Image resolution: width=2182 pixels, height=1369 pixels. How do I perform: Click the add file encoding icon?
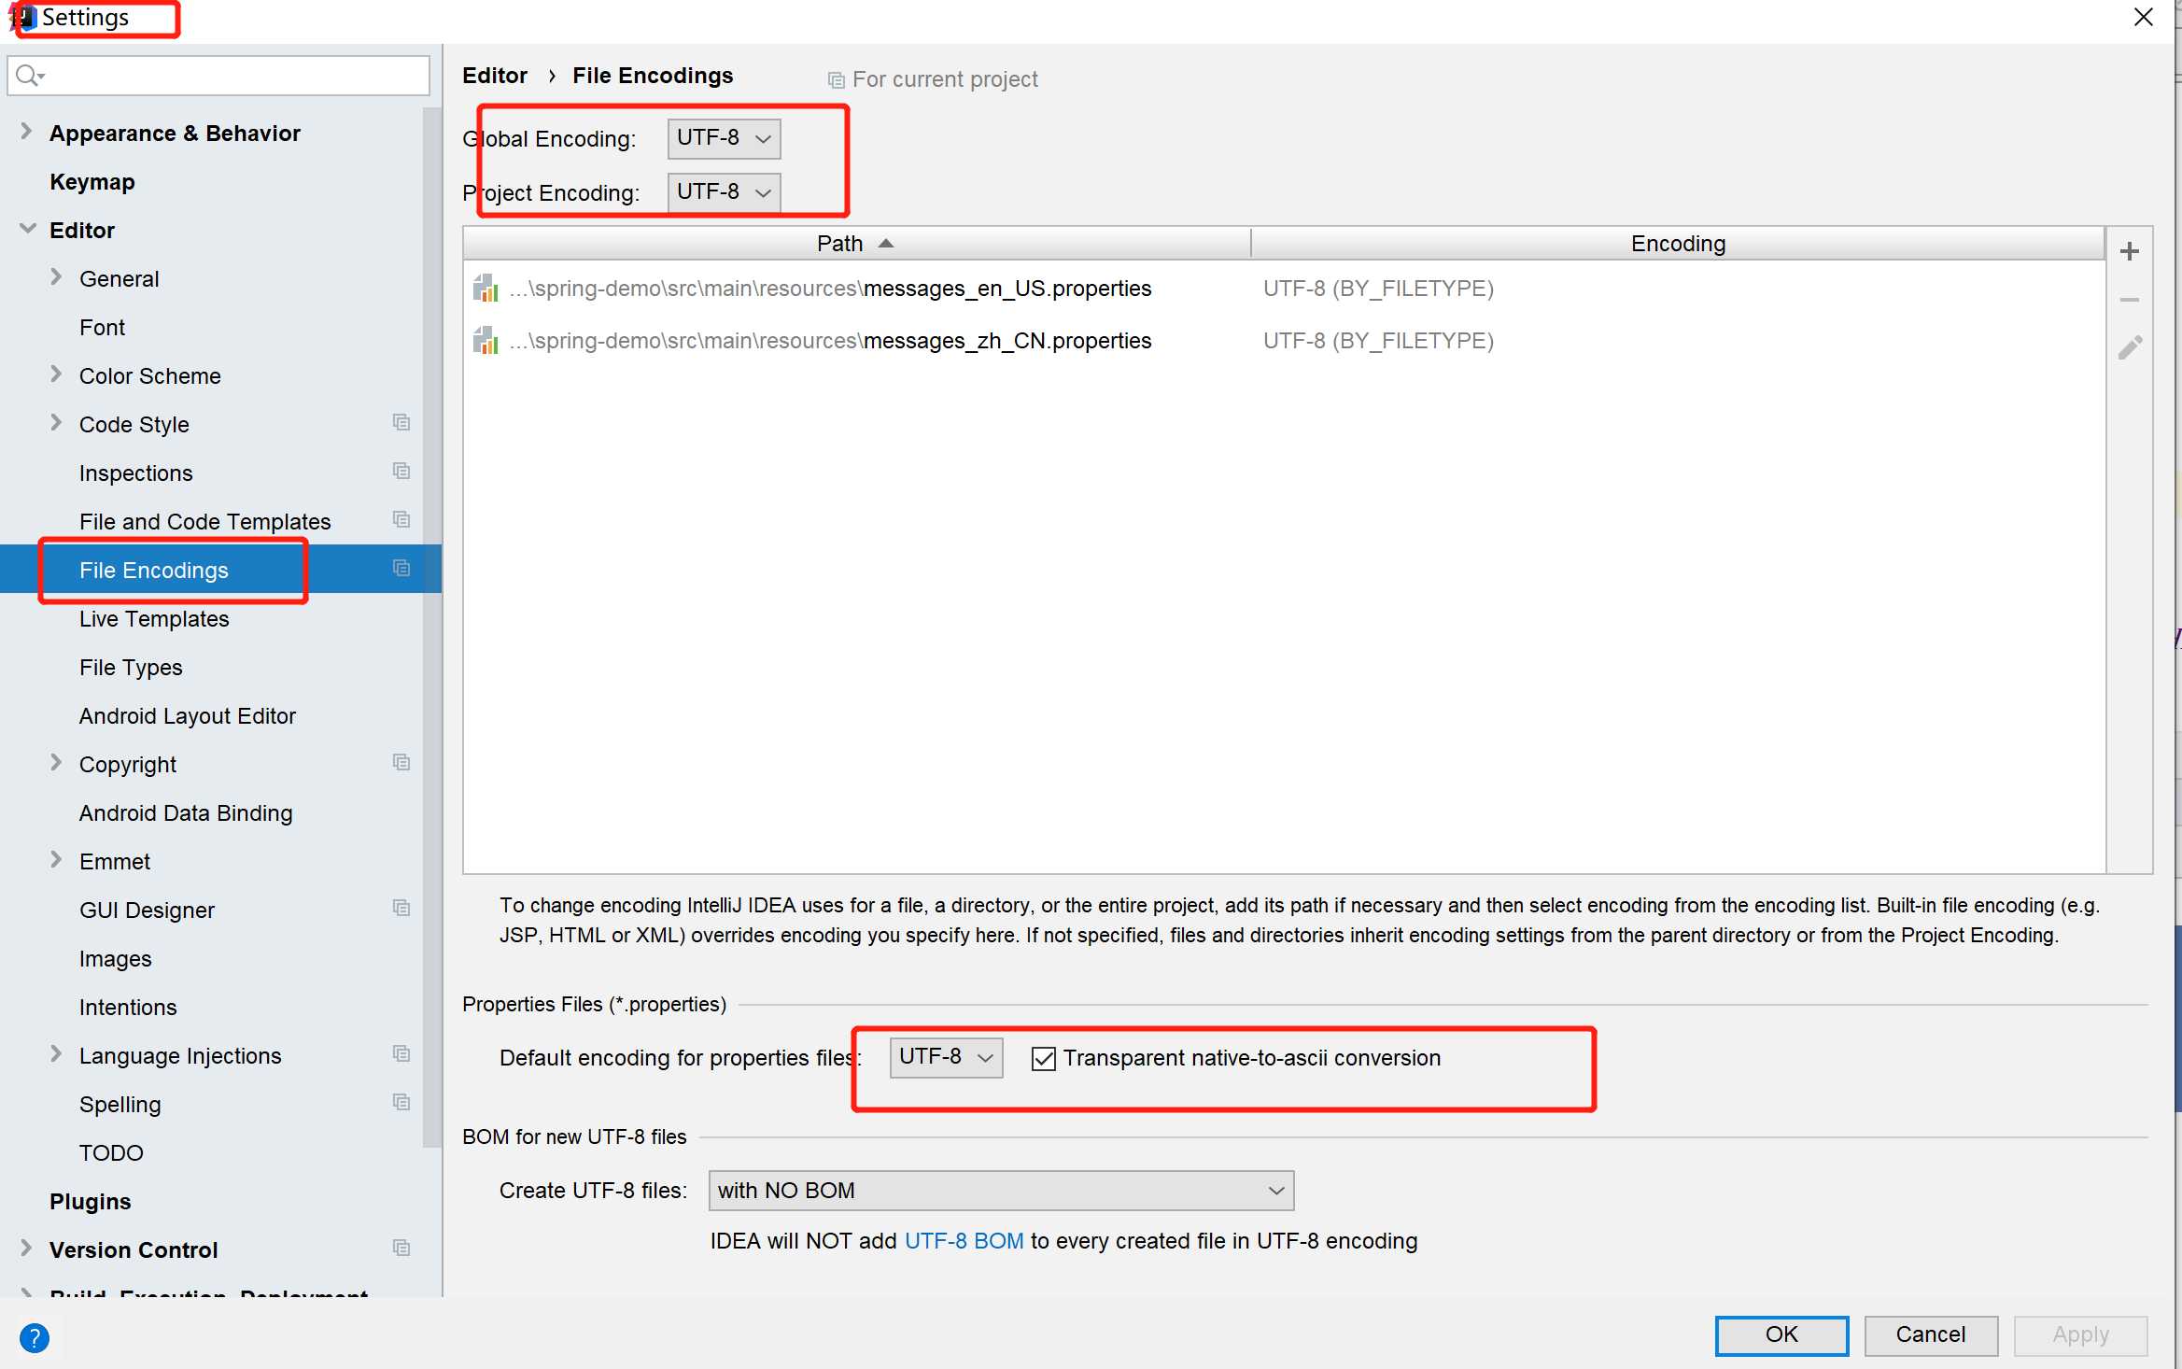tap(2129, 247)
